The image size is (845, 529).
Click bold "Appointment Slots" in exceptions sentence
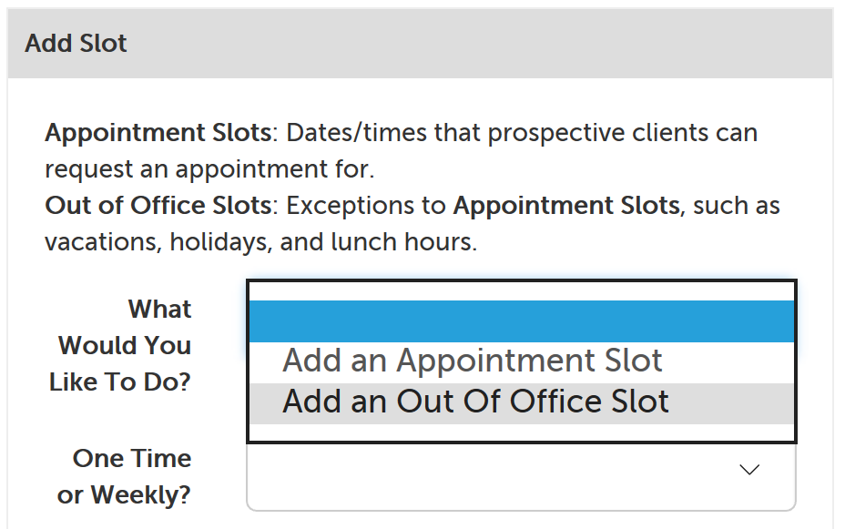565,206
